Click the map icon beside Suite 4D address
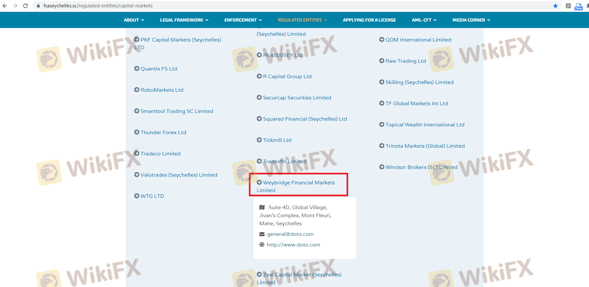This screenshot has width=589, height=287. coord(262,208)
